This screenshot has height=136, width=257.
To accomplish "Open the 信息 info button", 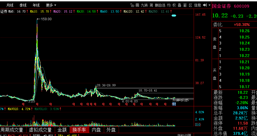I will tap(197, 5).
